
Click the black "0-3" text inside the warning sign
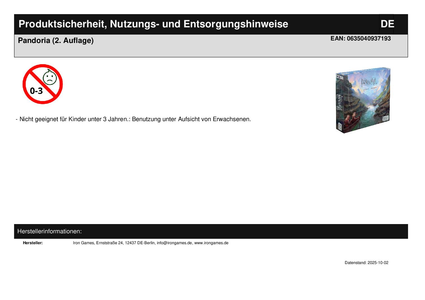[36, 91]
